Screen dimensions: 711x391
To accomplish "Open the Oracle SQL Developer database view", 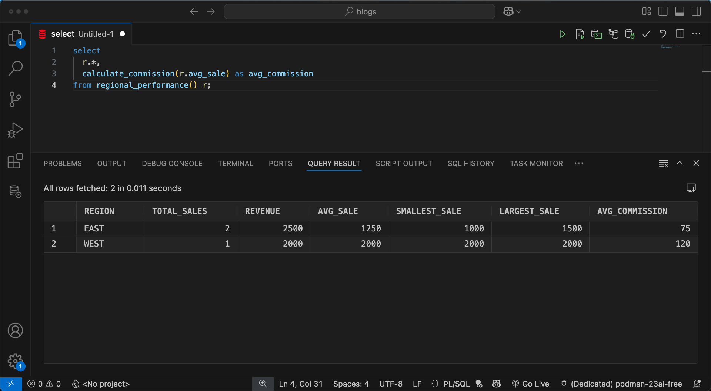I will point(15,191).
